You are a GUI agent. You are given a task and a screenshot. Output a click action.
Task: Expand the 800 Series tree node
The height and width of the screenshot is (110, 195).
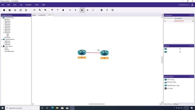click(x=3, y=20)
